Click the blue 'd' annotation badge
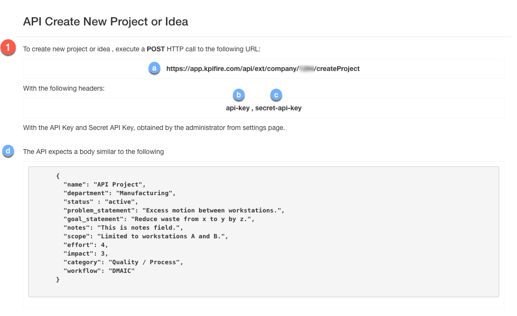 [x=8, y=151]
